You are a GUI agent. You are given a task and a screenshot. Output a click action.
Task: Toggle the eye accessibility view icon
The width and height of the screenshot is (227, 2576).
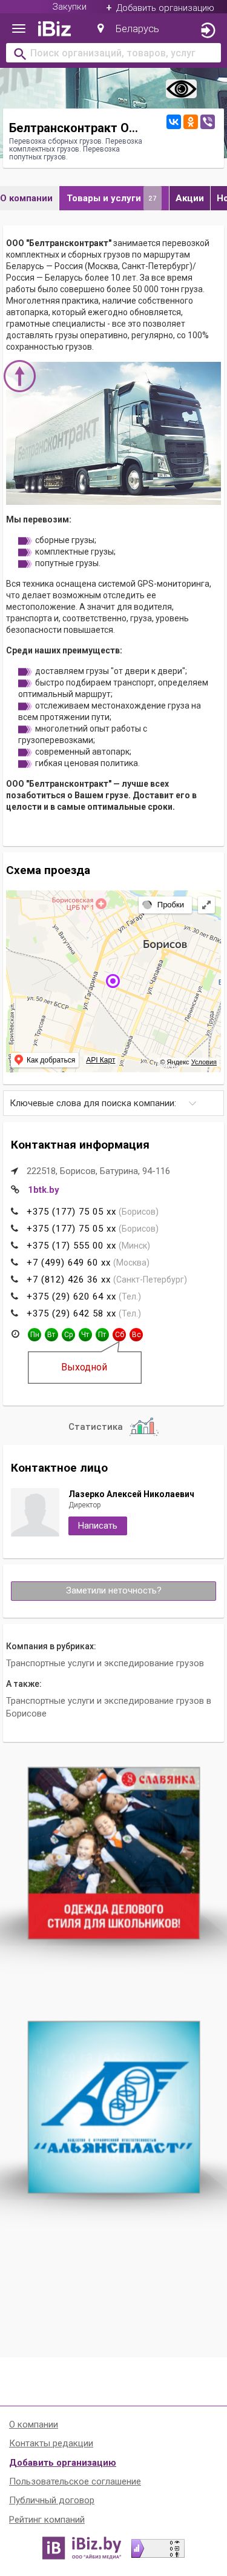(181, 89)
